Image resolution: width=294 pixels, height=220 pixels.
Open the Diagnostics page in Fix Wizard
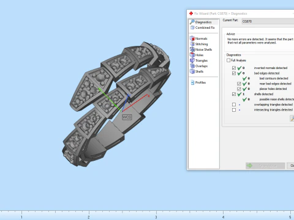tap(203, 22)
